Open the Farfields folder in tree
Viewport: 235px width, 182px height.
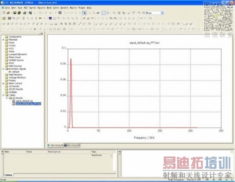(x=13, y=92)
